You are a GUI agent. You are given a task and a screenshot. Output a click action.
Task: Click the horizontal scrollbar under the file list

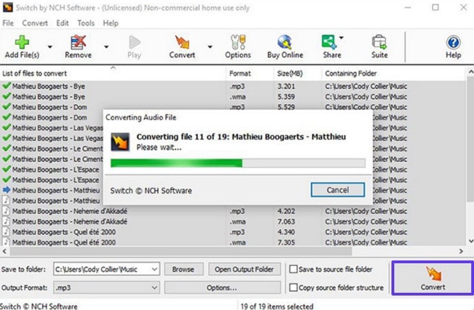tap(182, 251)
